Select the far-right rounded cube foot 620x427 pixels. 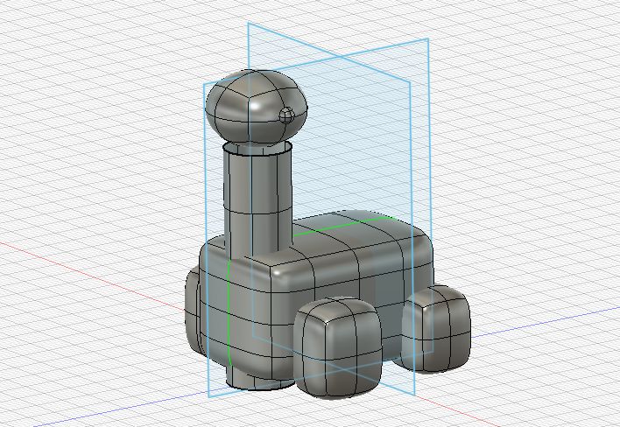436,328
